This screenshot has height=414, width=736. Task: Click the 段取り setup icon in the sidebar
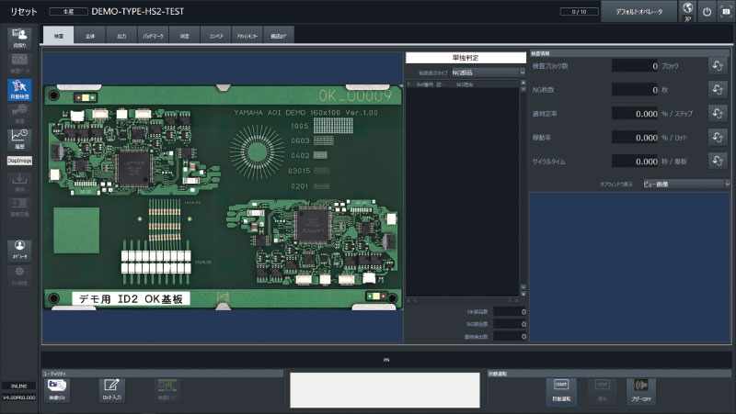[19, 38]
